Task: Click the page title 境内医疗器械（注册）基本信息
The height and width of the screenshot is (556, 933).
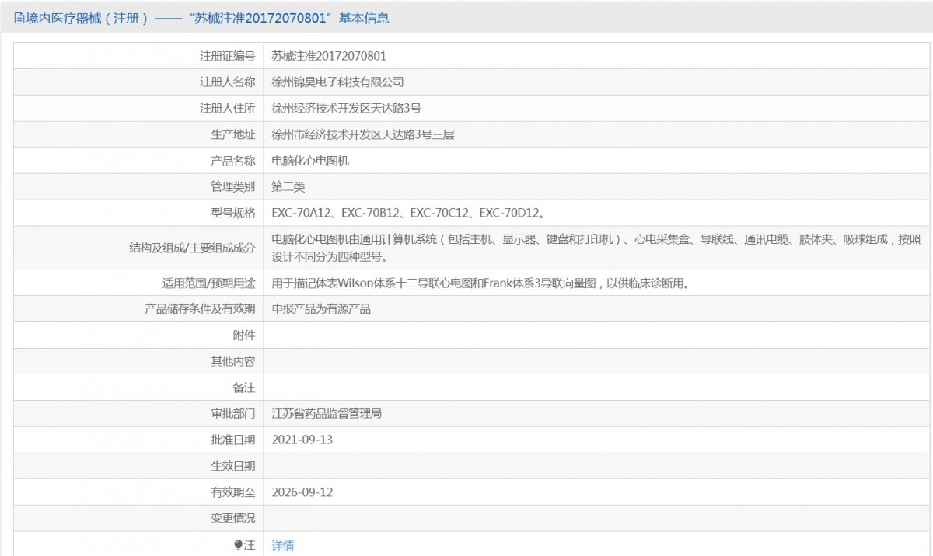Action: click(x=208, y=18)
